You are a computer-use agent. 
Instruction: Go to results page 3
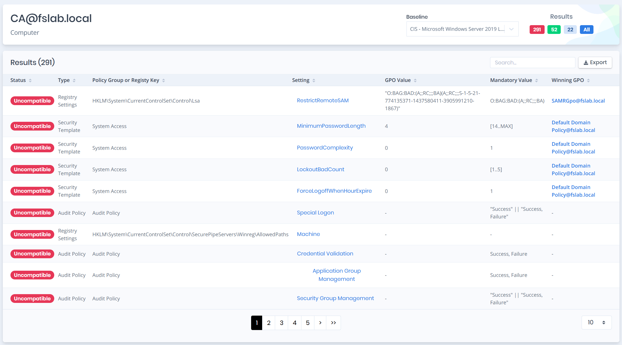pos(282,323)
